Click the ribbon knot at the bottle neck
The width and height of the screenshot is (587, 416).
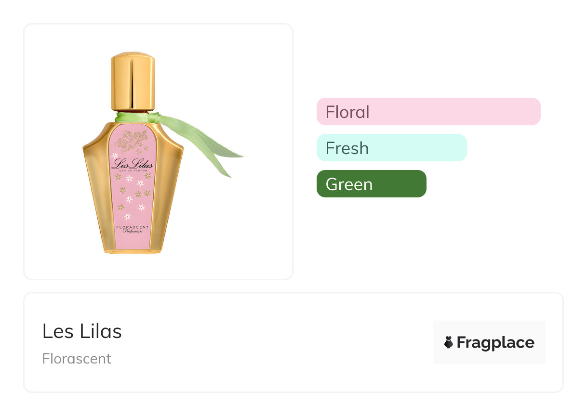[x=153, y=117]
